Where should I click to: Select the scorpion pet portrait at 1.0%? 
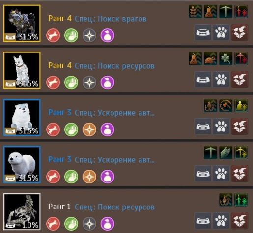tap(22, 211)
